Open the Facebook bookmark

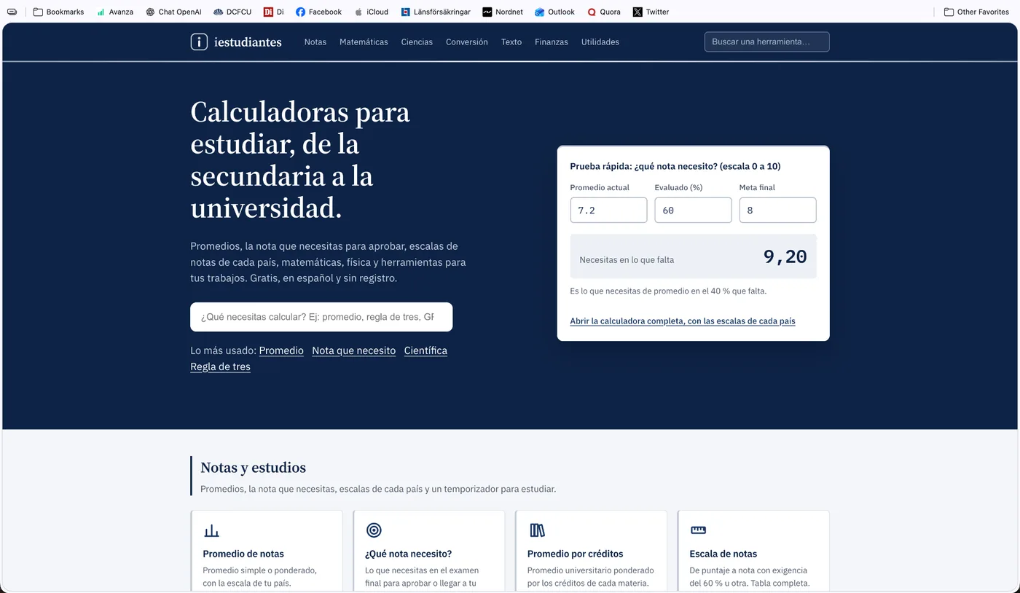(x=318, y=12)
